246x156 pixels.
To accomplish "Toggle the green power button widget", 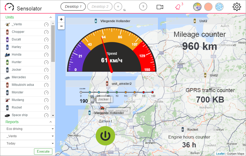I will 105,136.
